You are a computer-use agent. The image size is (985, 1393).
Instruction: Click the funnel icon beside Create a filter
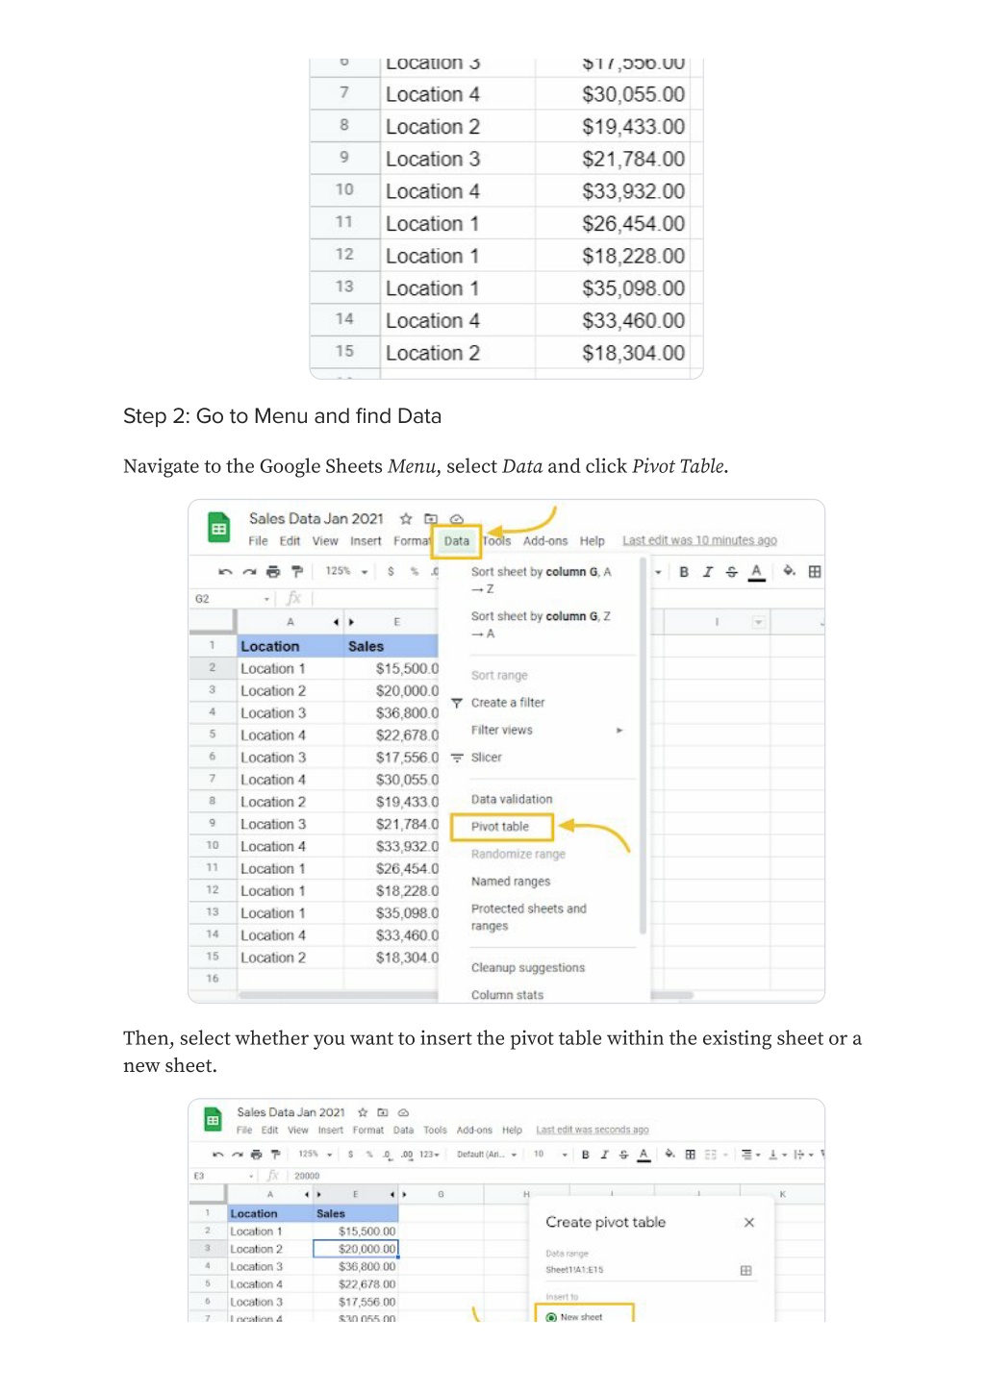point(457,703)
